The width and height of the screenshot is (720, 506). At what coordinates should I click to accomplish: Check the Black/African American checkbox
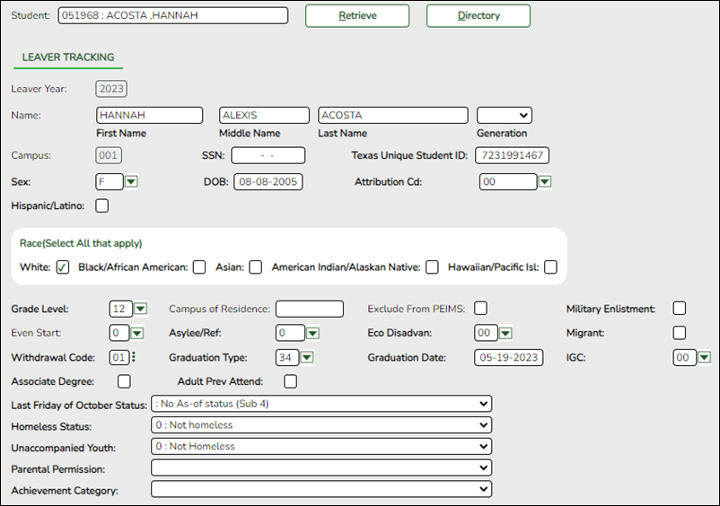point(199,267)
